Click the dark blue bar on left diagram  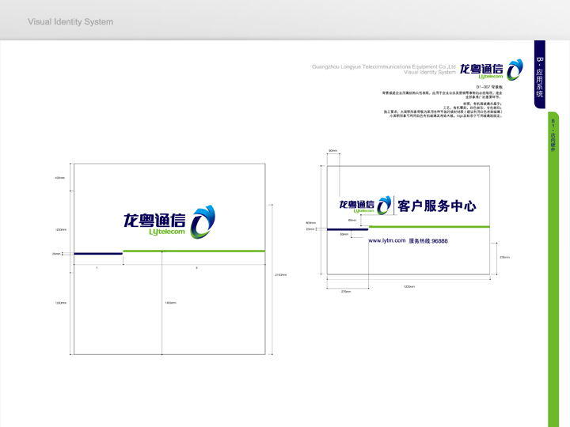pyautogui.click(x=98, y=254)
